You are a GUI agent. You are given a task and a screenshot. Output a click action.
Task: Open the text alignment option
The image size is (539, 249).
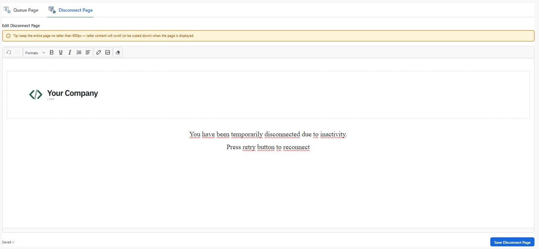[x=88, y=53]
